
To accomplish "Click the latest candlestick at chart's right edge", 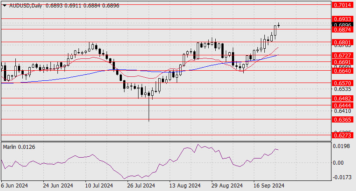I will click(x=279, y=25).
